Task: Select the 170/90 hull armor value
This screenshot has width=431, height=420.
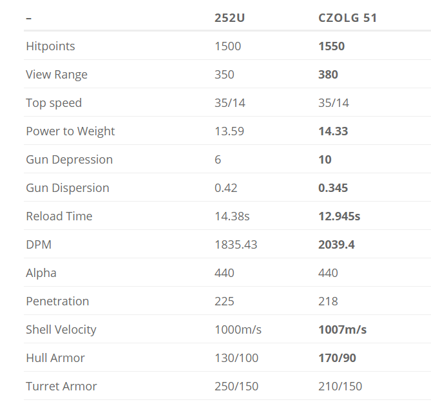Action: pyautogui.click(x=337, y=358)
